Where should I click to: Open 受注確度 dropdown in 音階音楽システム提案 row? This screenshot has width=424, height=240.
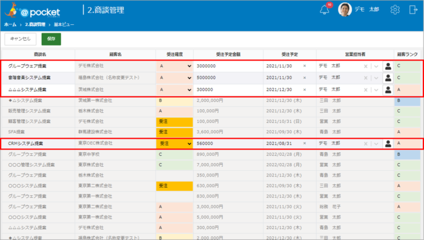(174, 78)
